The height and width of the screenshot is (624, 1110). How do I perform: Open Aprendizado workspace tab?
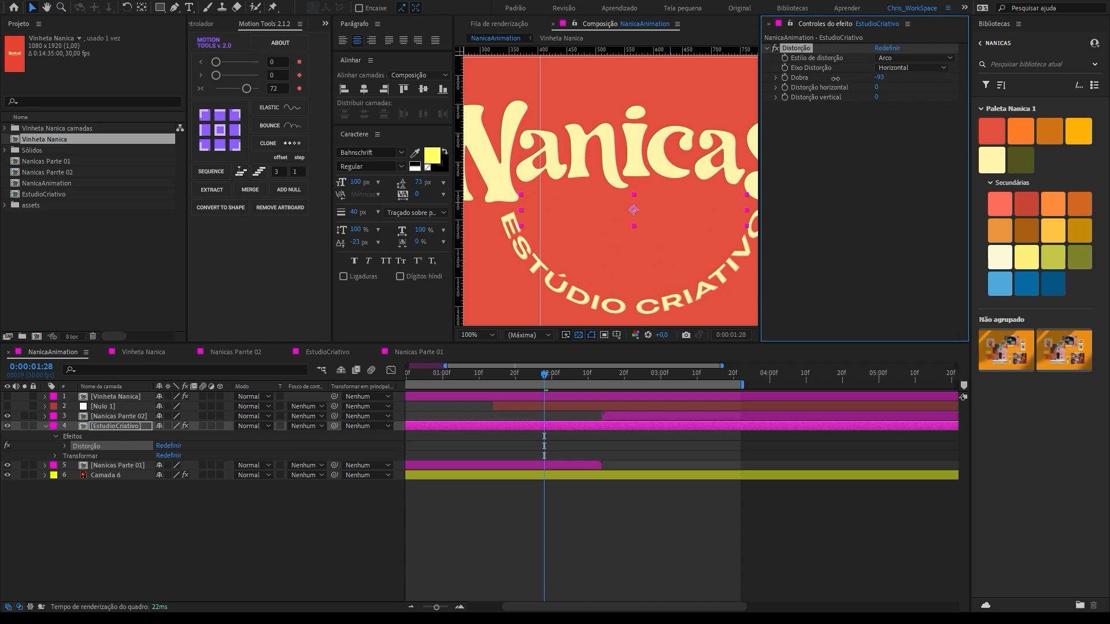click(619, 8)
